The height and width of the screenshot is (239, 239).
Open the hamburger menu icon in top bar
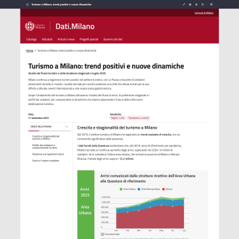point(211,5)
